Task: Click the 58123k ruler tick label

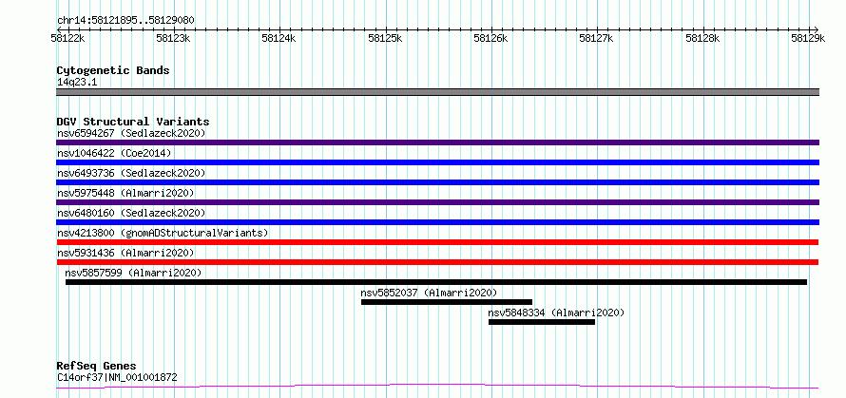Action: [173, 38]
